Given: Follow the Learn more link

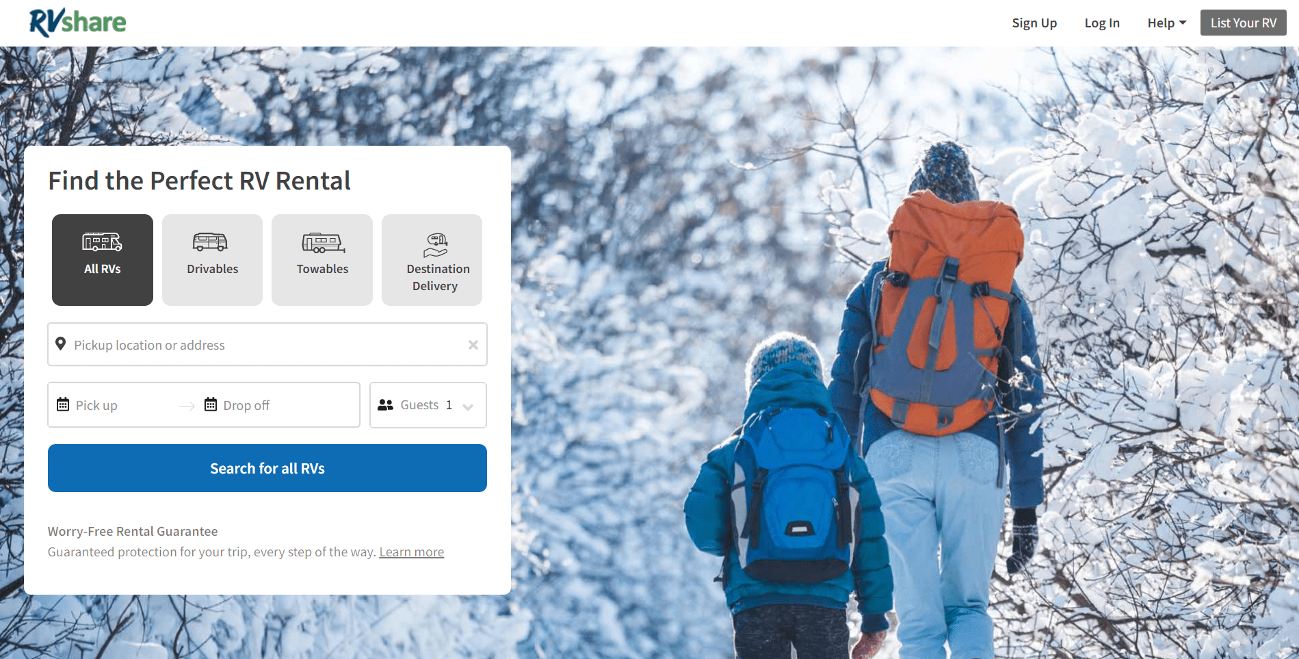Looking at the screenshot, I should [412, 552].
